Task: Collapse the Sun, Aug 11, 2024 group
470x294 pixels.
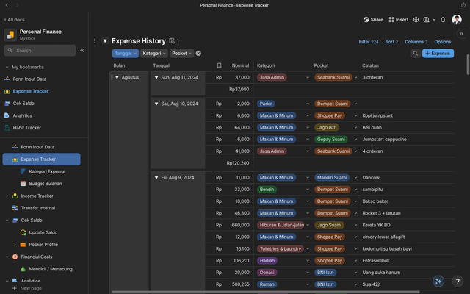Action: [x=156, y=77]
